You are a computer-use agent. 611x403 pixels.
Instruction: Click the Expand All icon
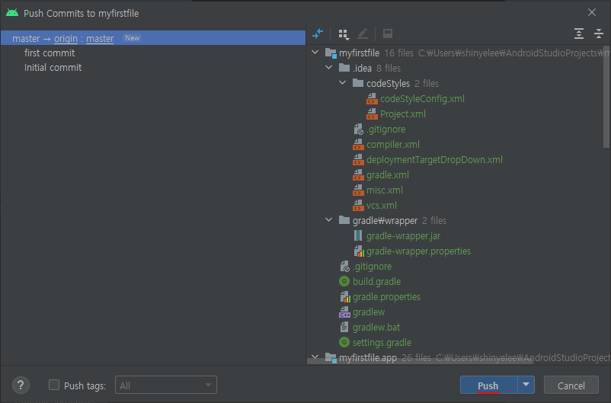coord(579,34)
